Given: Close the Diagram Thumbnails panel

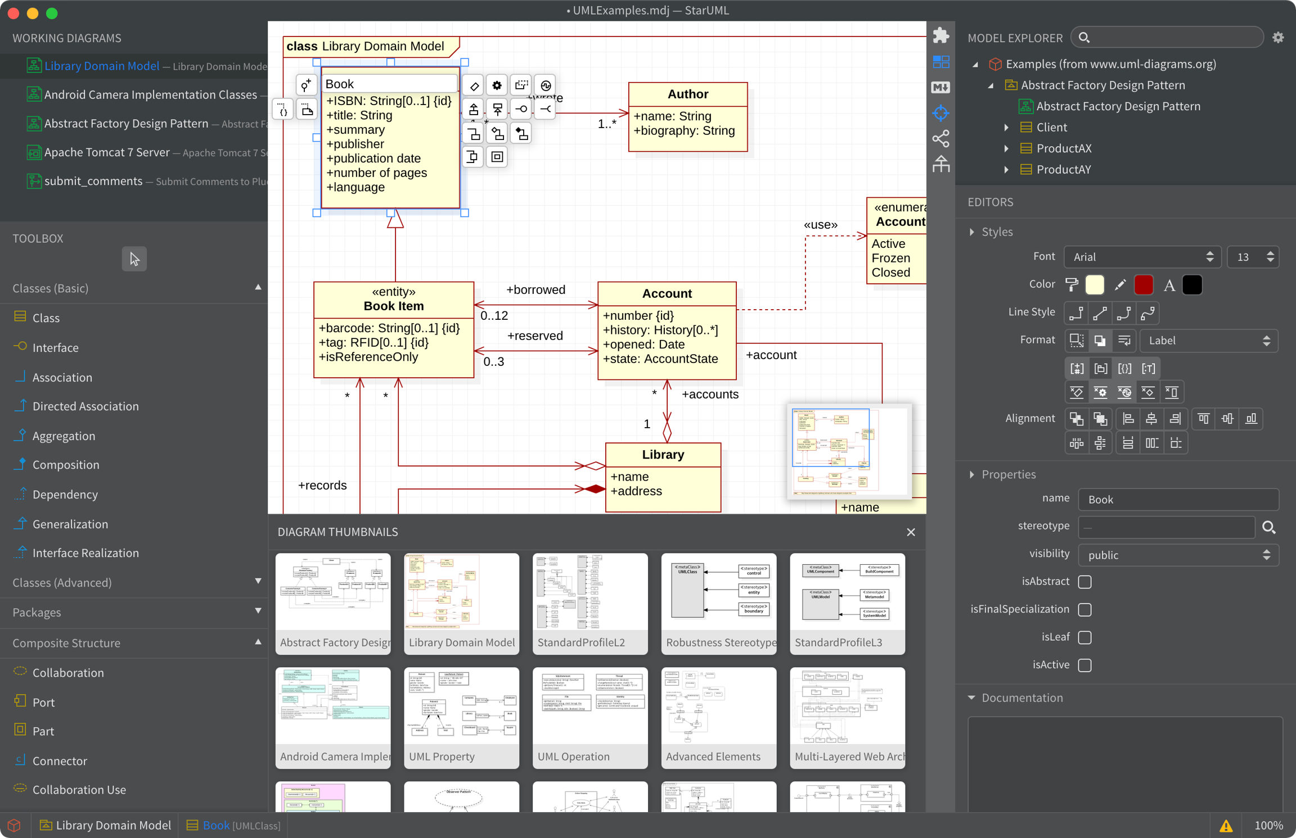Looking at the screenshot, I should (911, 532).
